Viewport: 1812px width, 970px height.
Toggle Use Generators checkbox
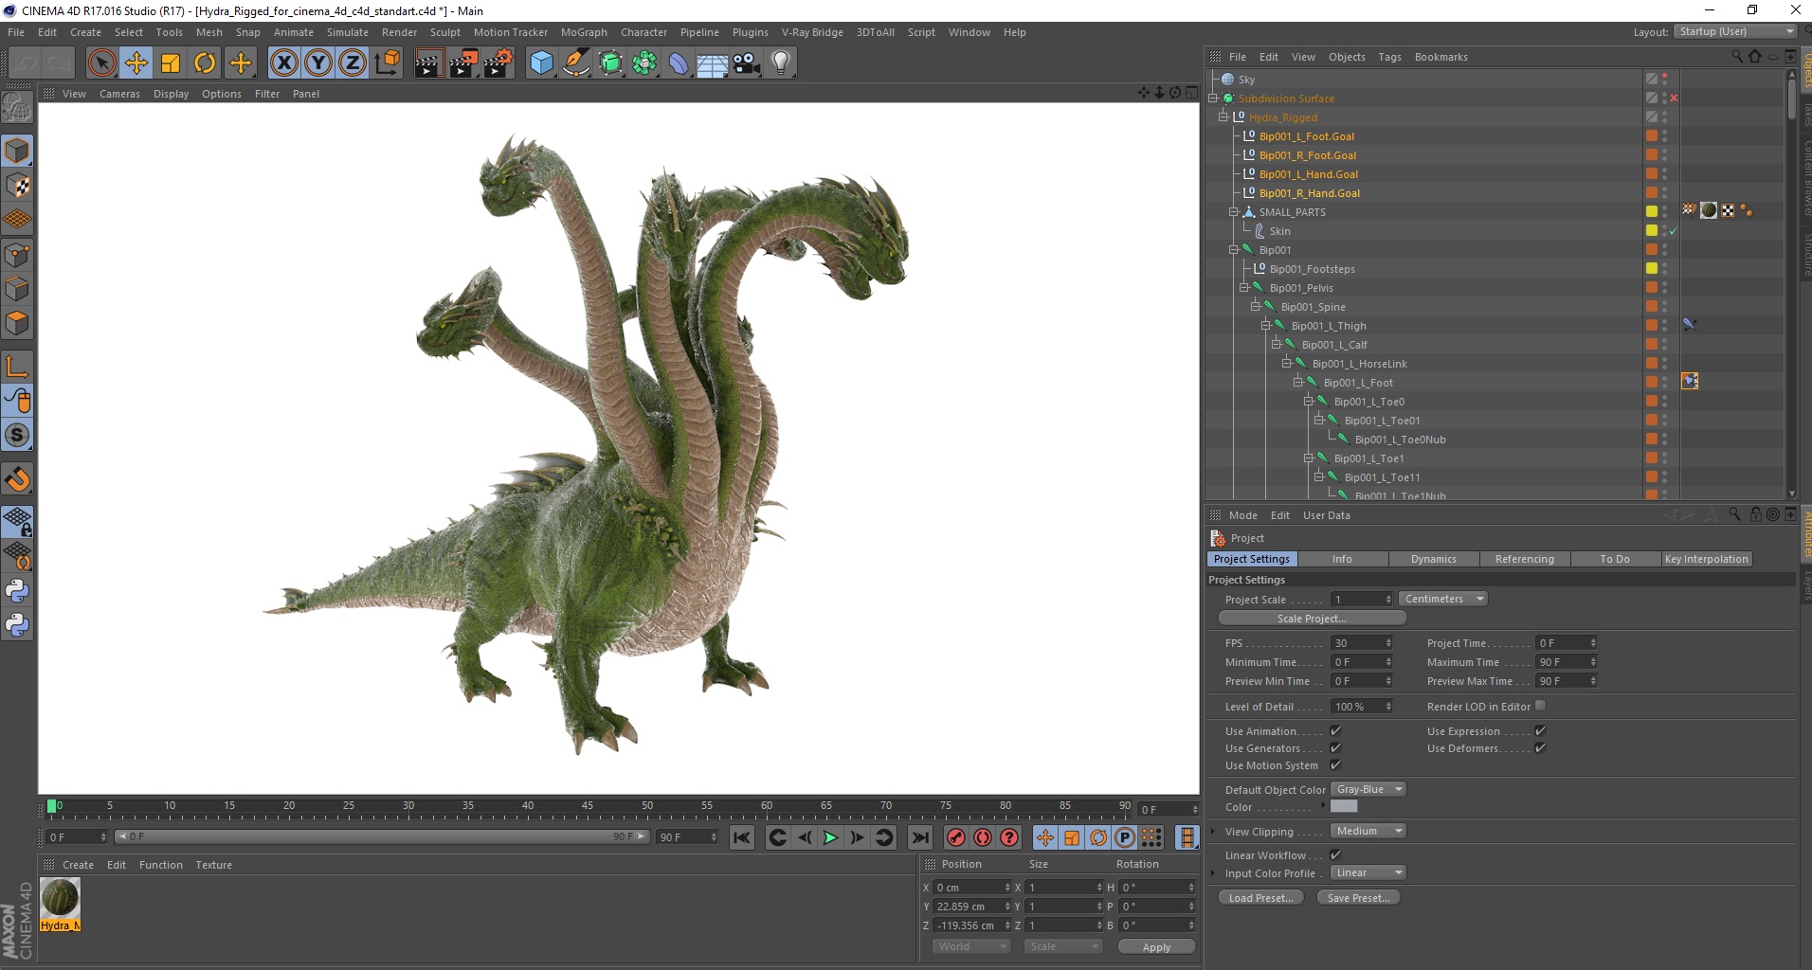[x=1335, y=748]
